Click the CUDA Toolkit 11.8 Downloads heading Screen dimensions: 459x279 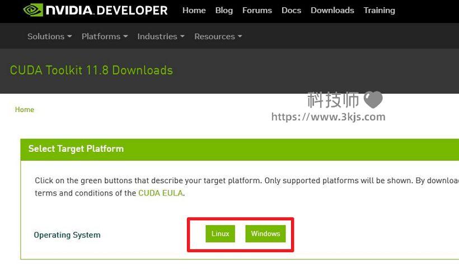click(91, 71)
